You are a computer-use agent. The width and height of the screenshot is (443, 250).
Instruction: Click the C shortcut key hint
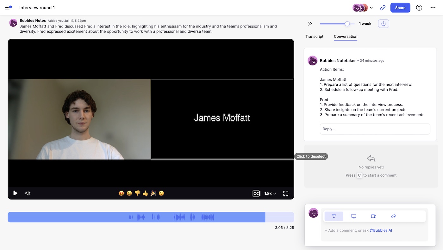tap(359, 175)
